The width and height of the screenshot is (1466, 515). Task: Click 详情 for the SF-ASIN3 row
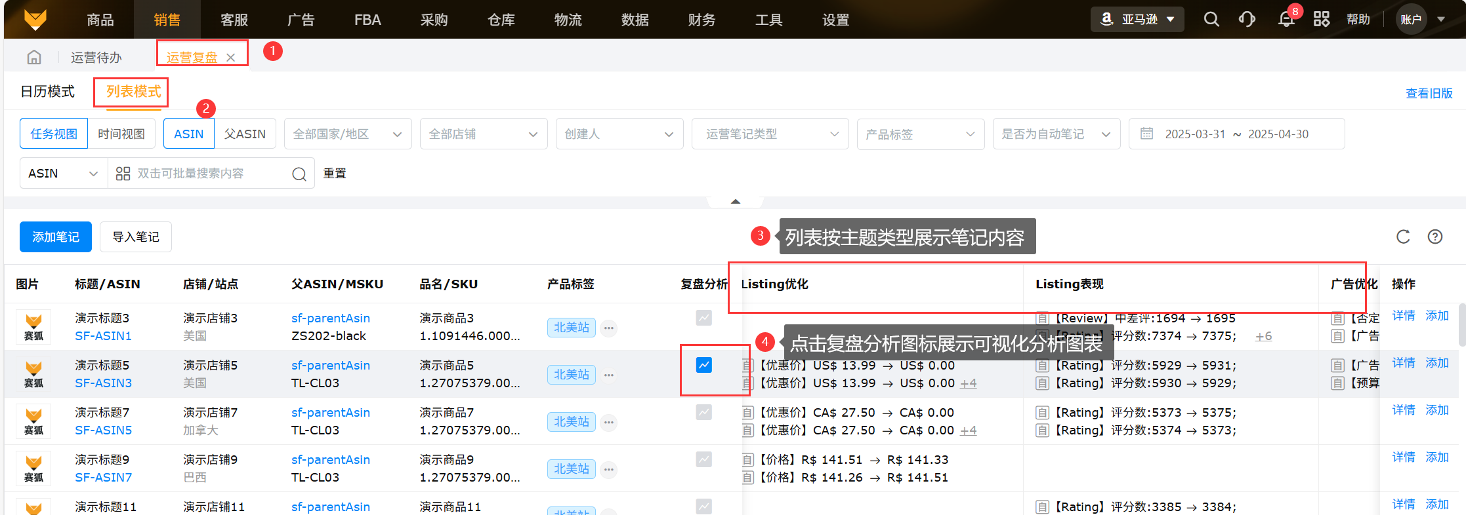point(1404,362)
